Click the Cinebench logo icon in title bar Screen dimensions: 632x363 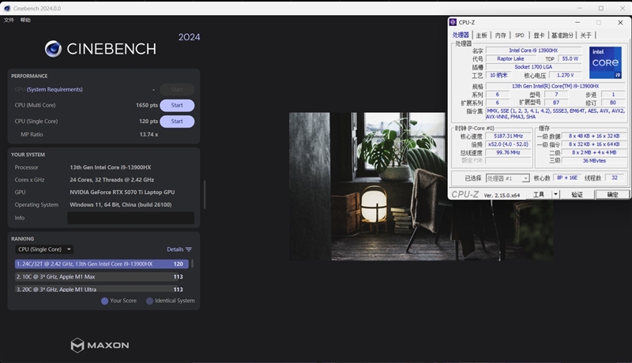click(x=7, y=8)
